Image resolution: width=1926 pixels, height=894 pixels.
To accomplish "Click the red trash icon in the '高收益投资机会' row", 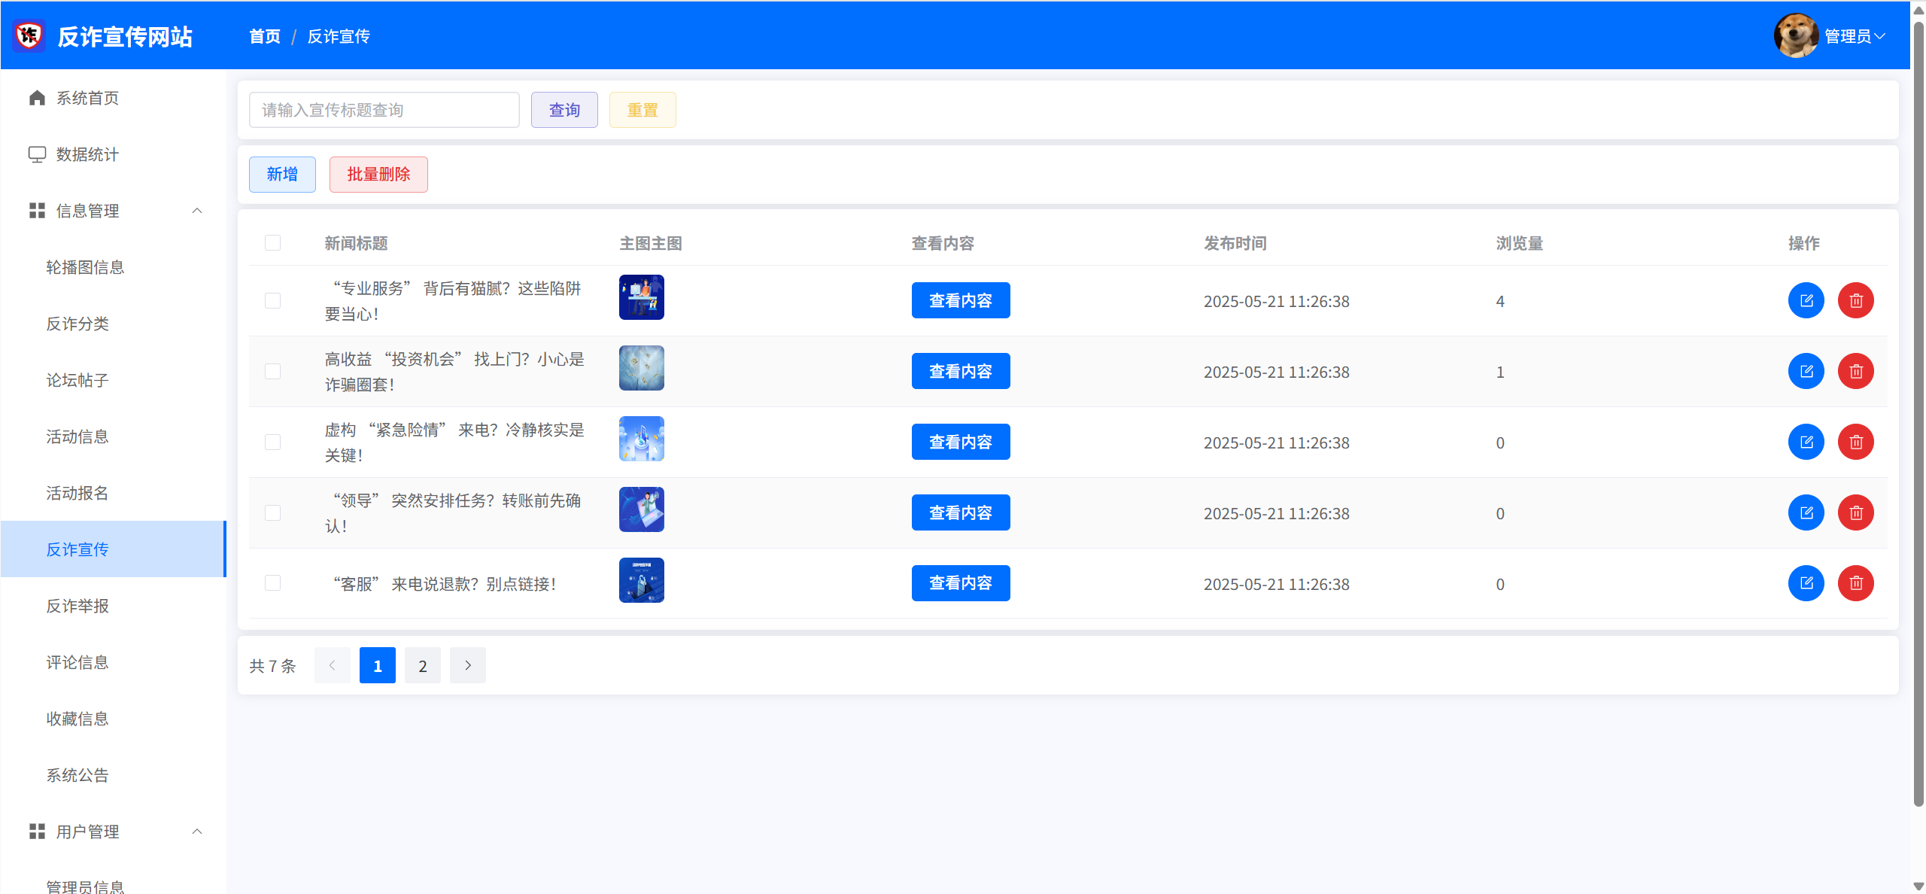I will coord(1855,372).
